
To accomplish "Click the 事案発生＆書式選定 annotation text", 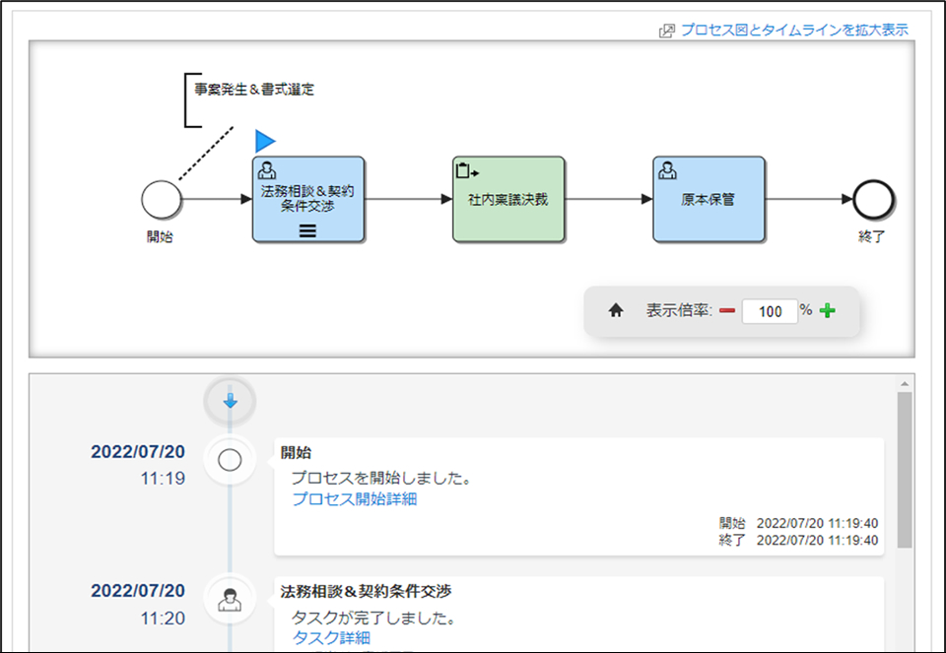I will point(254,90).
